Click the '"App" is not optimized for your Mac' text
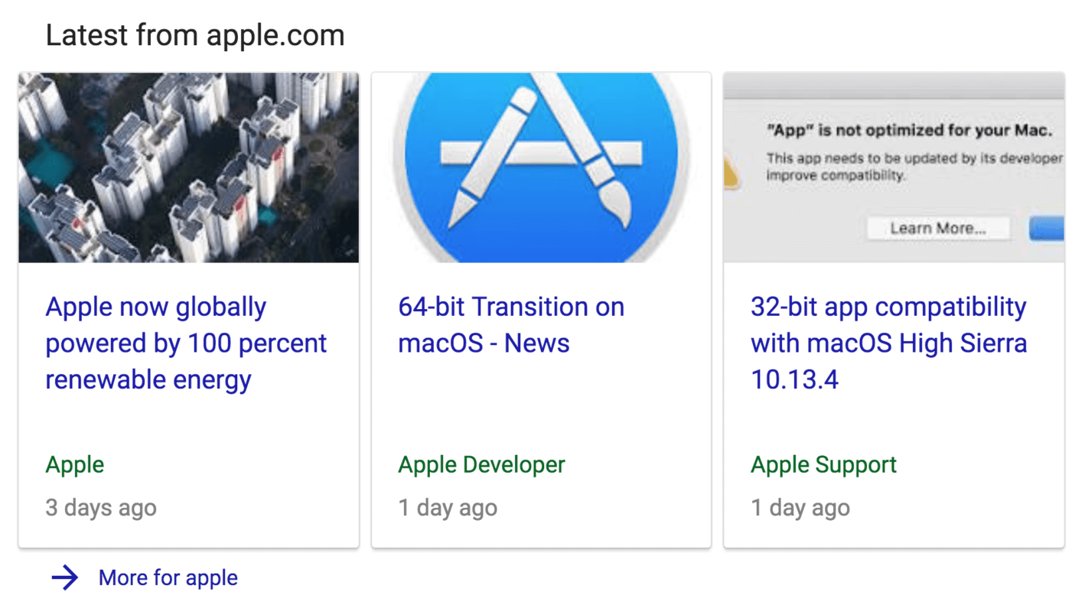 coord(909,130)
